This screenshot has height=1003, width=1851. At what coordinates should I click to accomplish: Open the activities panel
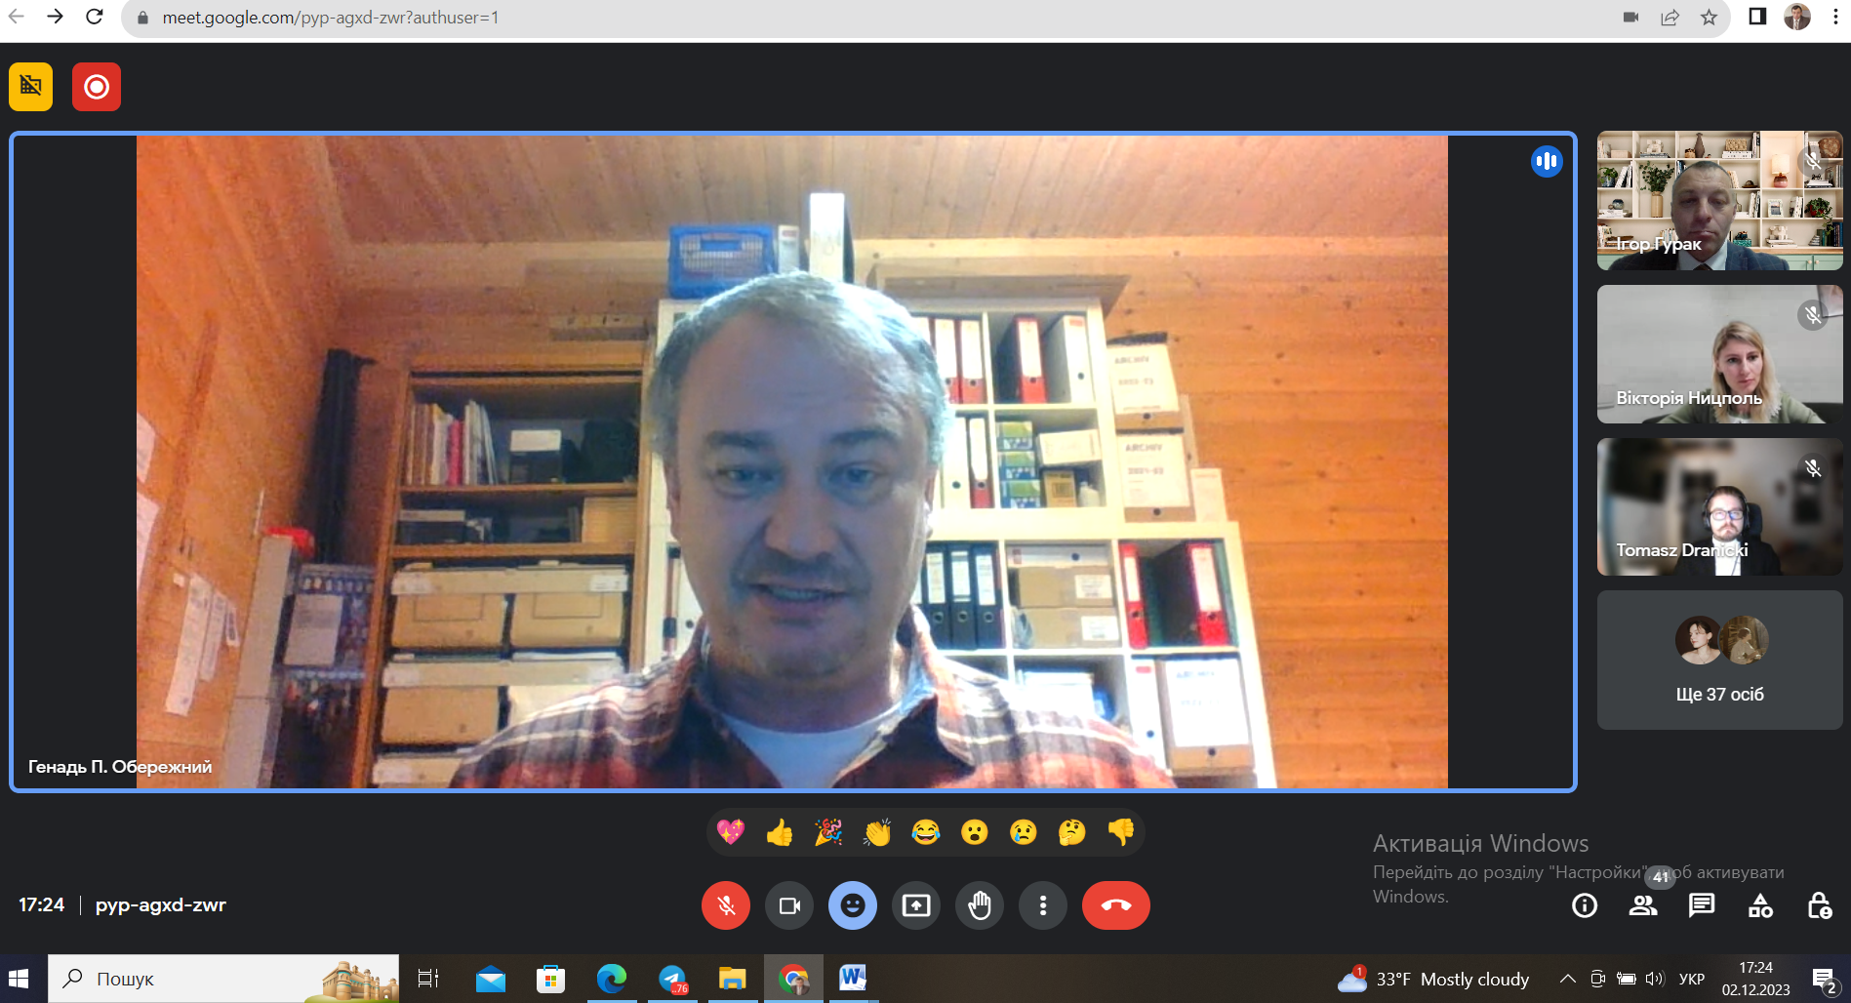(1760, 906)
